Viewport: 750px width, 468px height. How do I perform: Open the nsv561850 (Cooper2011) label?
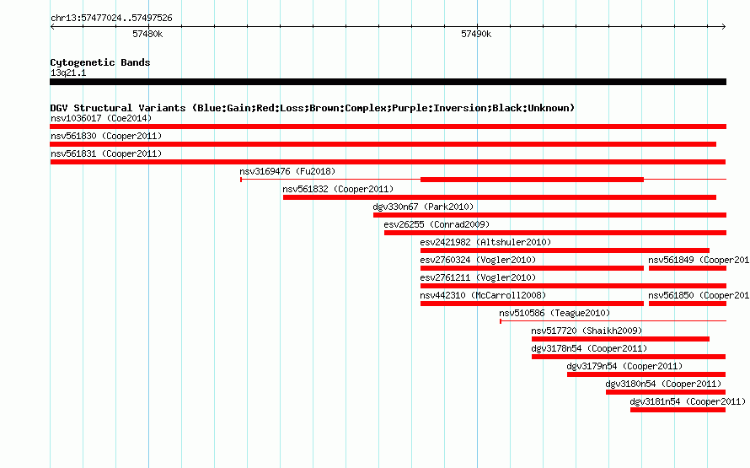(x=699, y=295)
